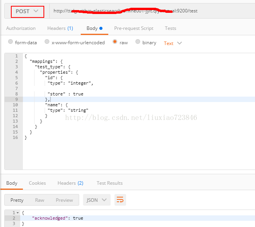
Task: Open the JSON format dropdown
Action: pyautogui.click(x=97, y=200)
